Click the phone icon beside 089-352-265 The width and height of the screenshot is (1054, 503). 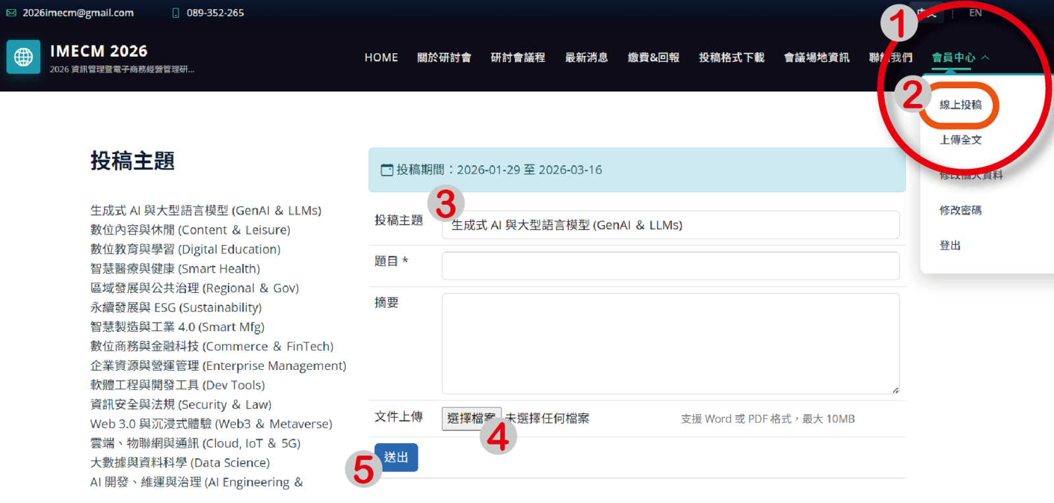coord(176,13)
